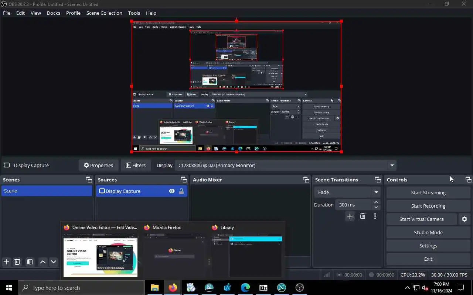Click the Exit button in Controls
The width and height of the screenshot is (473, 295).
pos(428,259)
